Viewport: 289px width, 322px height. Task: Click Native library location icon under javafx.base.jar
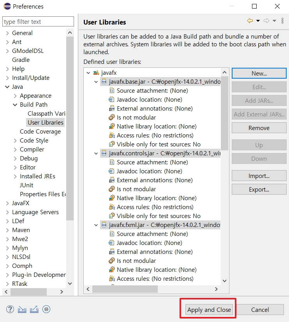pos(112,126)
